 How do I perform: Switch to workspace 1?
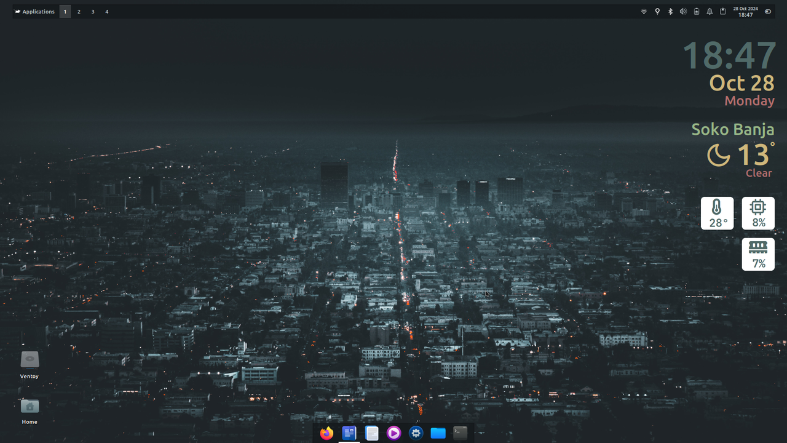(65, 12)
